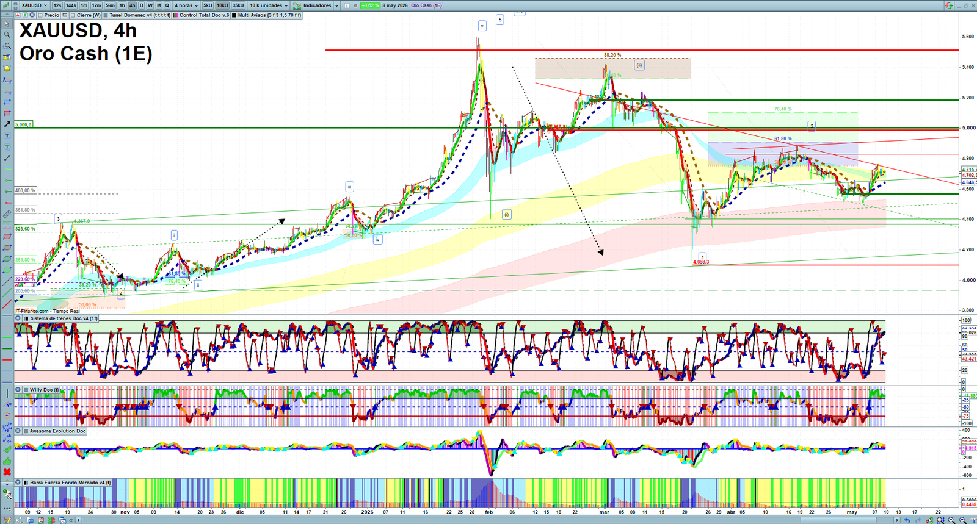Open the Indicadores dropdown arrow
Image resolution: width=977 pixels, height=524 pixels.
[x=336, y=5]
